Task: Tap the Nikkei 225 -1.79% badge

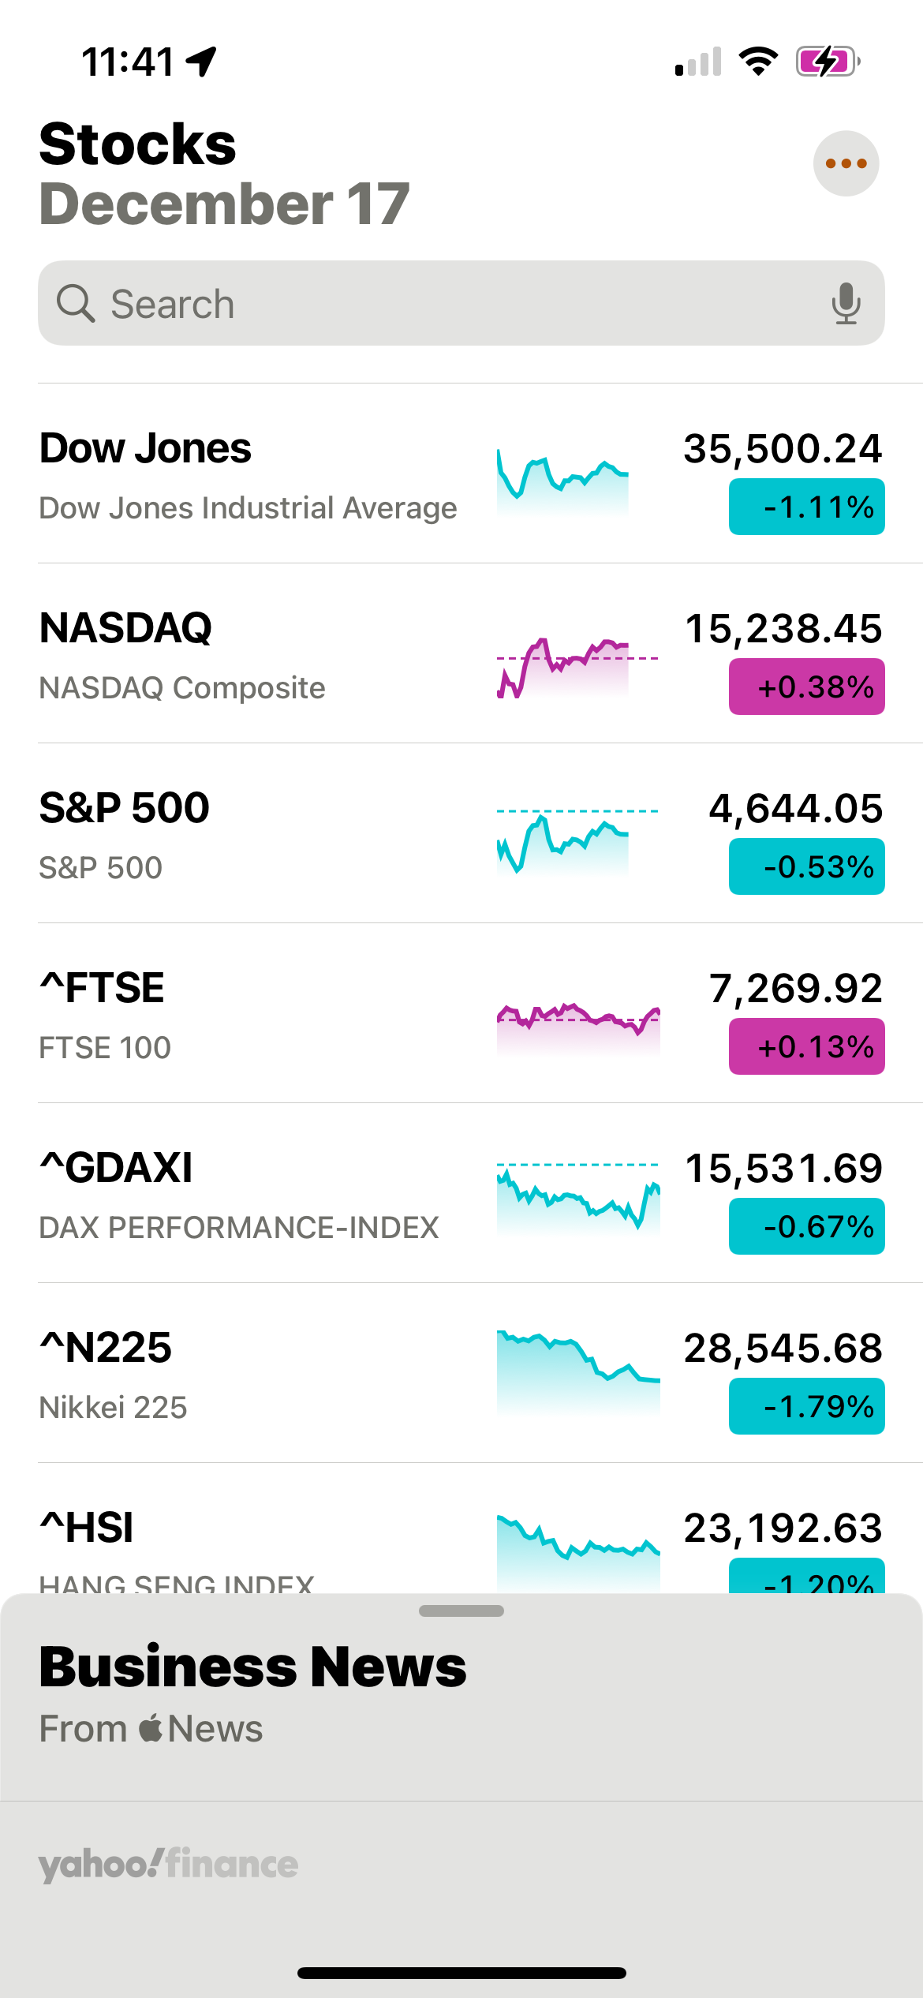Action: pos(806,1406)
